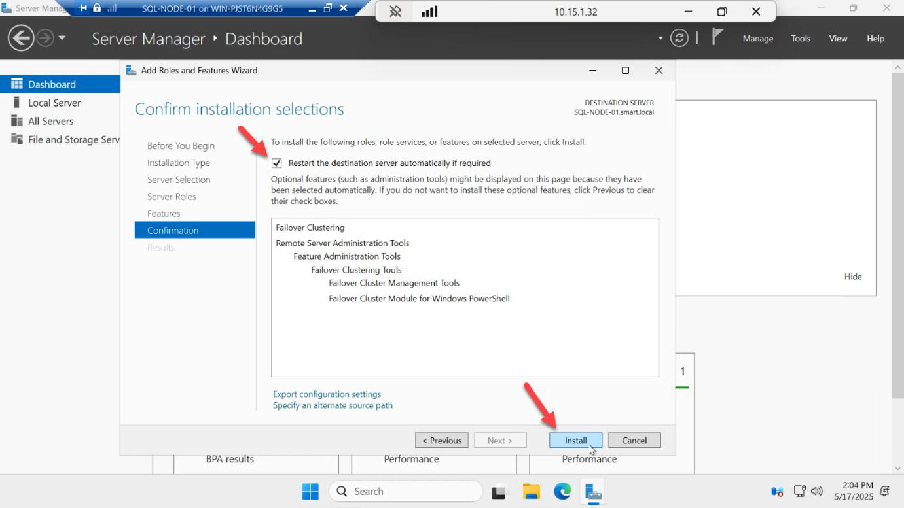
Task: Click the lock icon on the SQL-NODE-01 bar
Action: (x=97, y=8)
